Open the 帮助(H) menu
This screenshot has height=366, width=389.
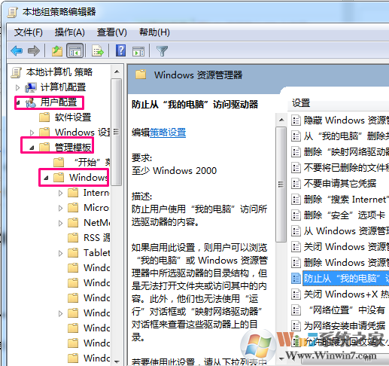pyautogui.click(x=154, y=32)
